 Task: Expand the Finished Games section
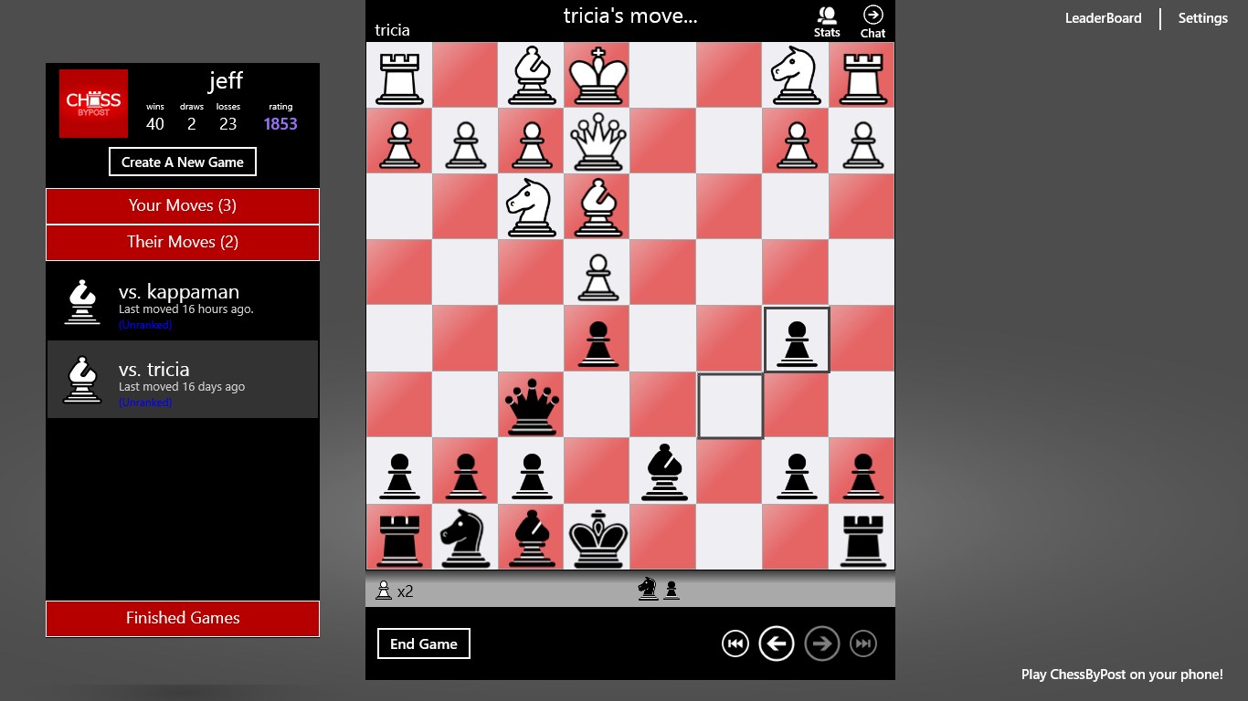(183, 618)
